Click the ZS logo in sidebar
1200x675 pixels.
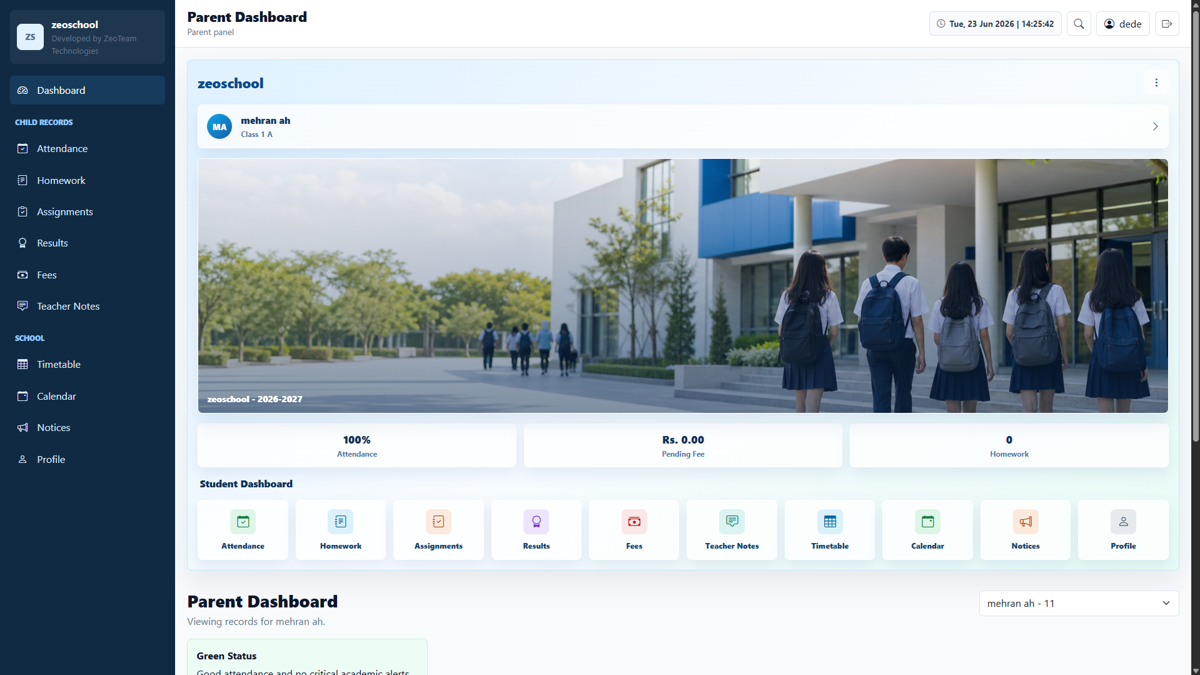pyautogui.click(x=30, y=37)
